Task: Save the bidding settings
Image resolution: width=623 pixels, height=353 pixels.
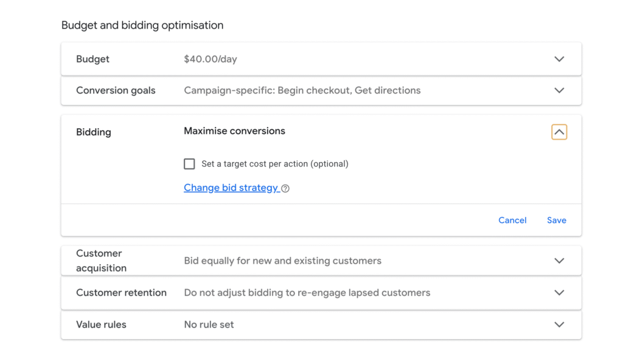Action: pos(556,220)
